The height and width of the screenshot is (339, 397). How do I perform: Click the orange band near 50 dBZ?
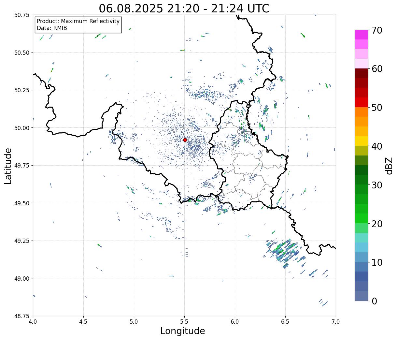(362, 112)
